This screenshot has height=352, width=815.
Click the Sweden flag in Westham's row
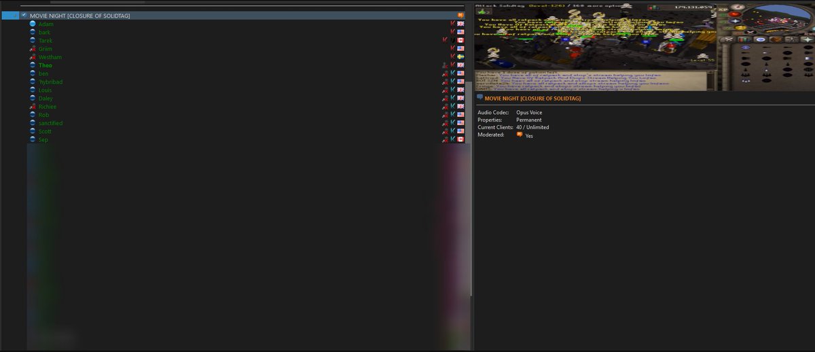tap(460, 57)
